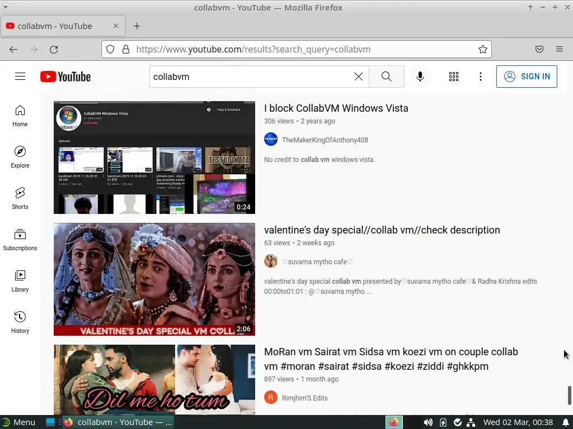Clear the search box with X
Viewport: 573px width, 429px height.
(359, 77)
